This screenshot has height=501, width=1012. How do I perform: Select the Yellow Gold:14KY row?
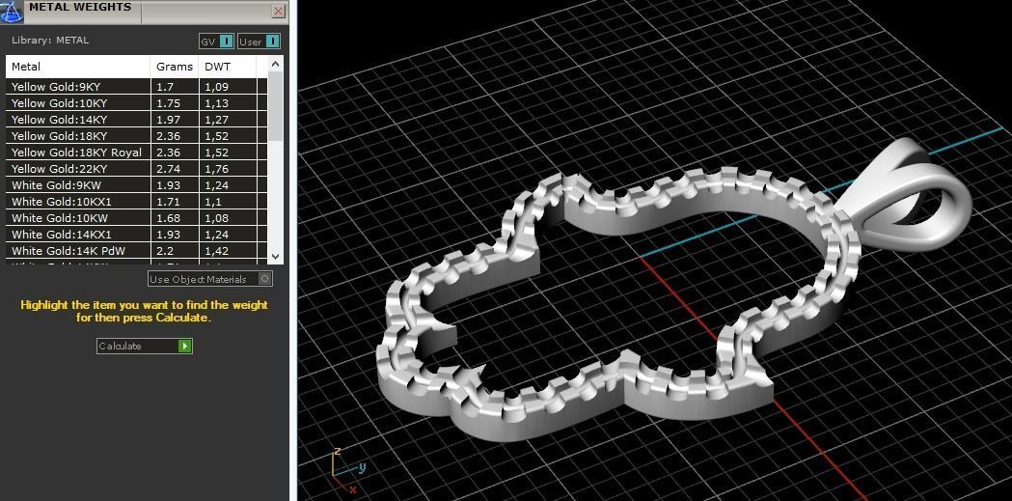[136, 120]
